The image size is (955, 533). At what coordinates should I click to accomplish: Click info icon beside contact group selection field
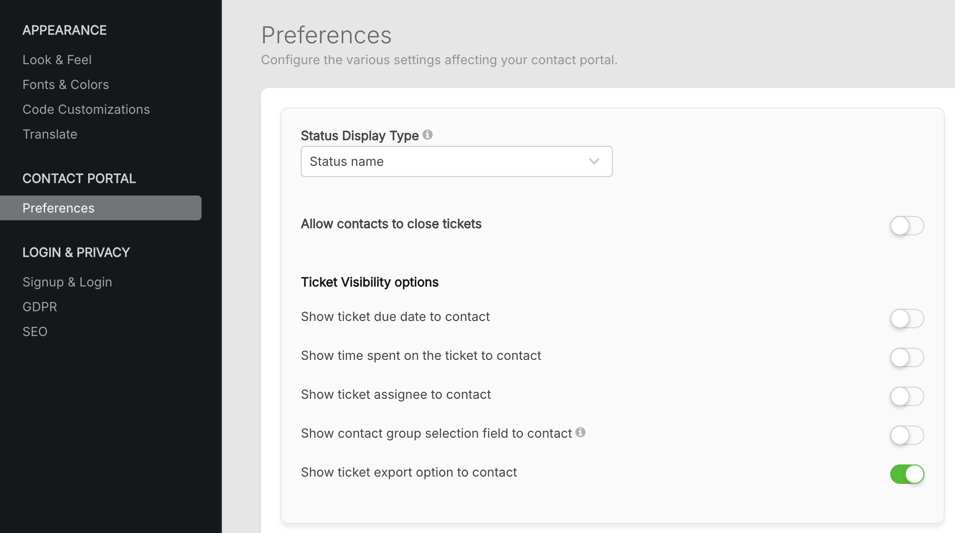coord(580,432)
